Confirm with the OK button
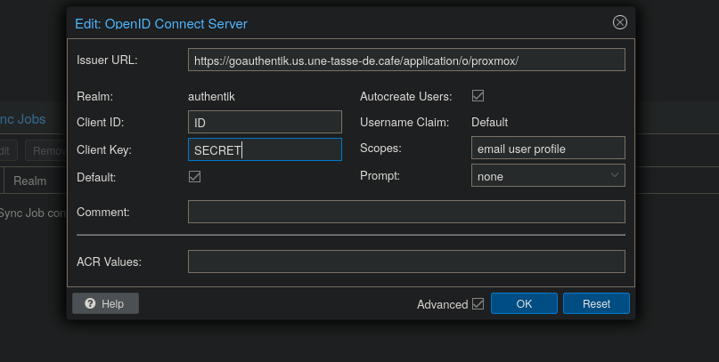 pos(524,303)
